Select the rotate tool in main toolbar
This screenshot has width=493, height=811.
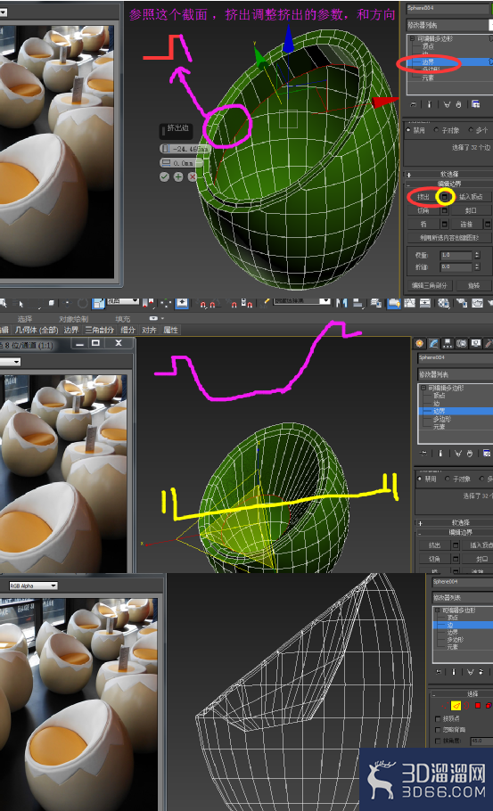[83, 303]
